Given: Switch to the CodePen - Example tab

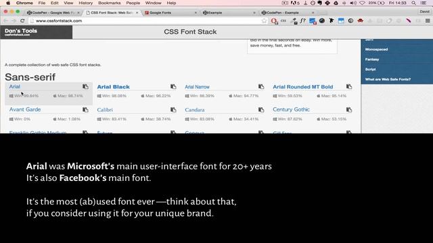Looking at the screenshot, I should coord(288,13).
